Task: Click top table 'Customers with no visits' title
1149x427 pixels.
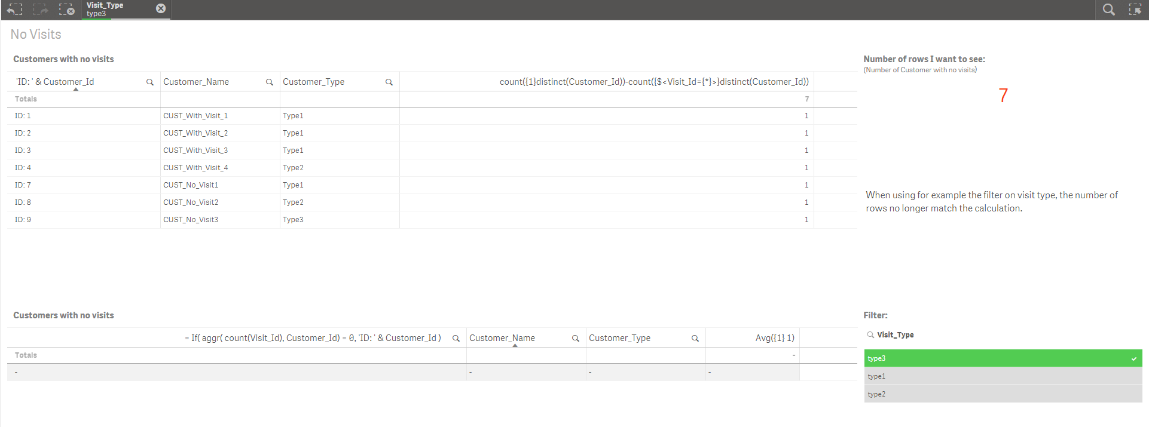Action: (x=63, y=59)
